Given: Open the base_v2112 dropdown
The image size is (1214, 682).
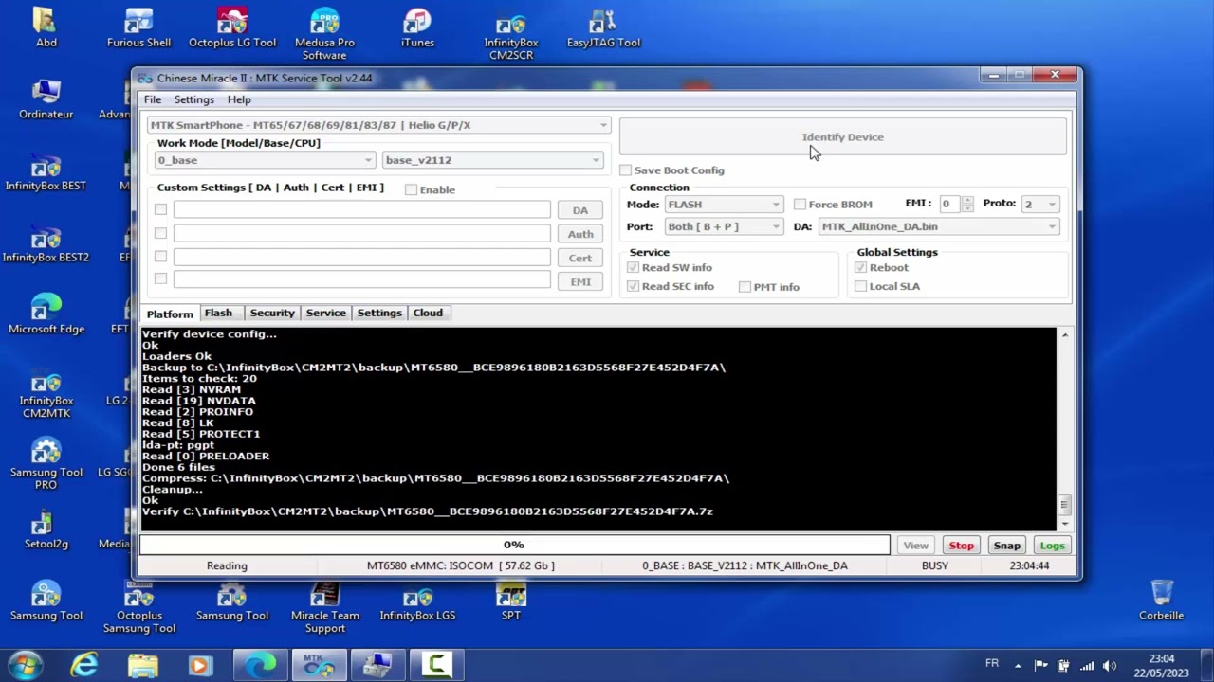Looking at the screenshot, I should click(492, 160).
